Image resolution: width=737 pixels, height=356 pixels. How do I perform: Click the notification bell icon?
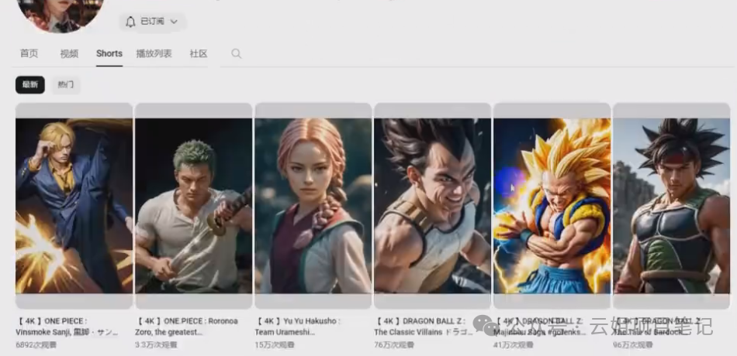(130, 22)
